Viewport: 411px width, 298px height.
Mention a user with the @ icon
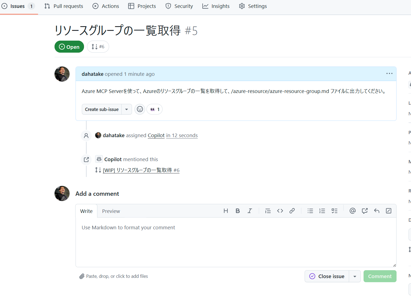click(x=352, y=211)
